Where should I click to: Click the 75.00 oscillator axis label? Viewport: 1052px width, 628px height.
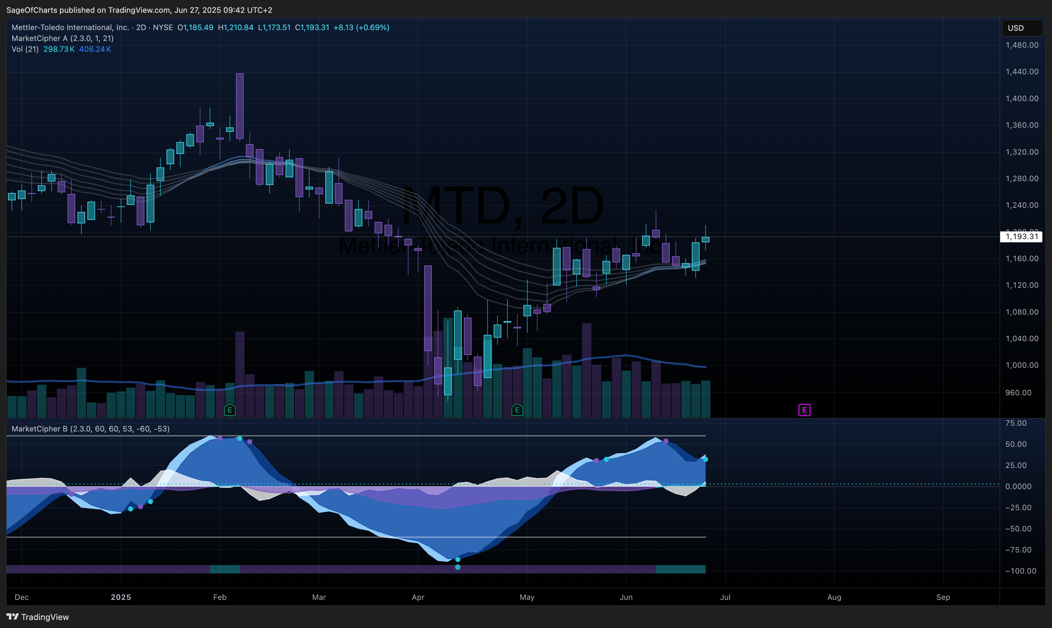pyautogui.click(x=1016, y=423)
